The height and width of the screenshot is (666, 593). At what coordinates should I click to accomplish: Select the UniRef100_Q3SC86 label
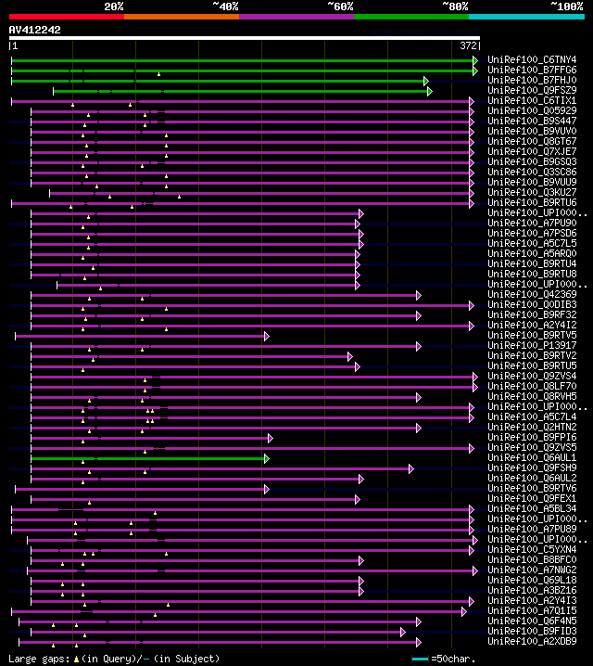point(532,172)
